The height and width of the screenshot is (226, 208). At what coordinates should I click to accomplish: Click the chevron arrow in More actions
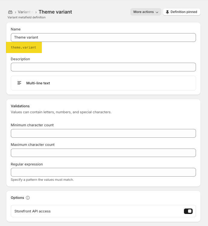[x=157, y=12]
